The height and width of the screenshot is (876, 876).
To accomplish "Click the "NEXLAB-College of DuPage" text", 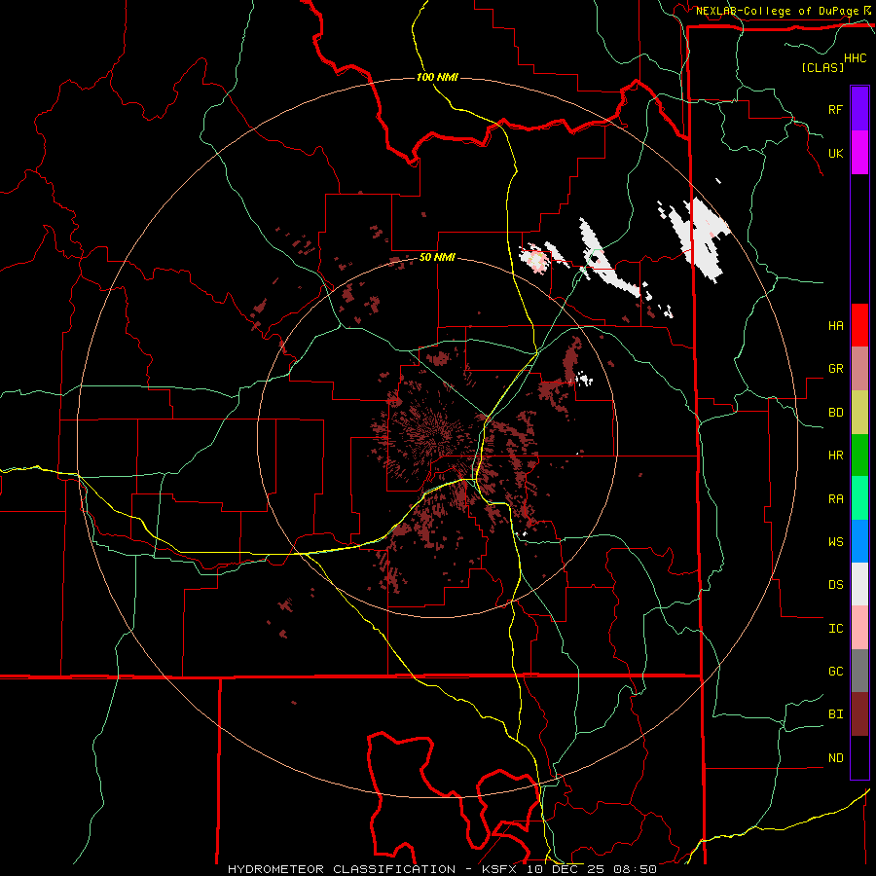I will point(777,11).
